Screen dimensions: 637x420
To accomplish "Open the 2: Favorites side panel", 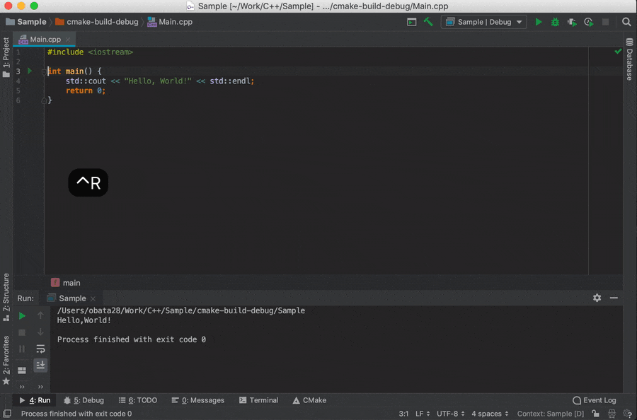I will click(x=6, y=360).
